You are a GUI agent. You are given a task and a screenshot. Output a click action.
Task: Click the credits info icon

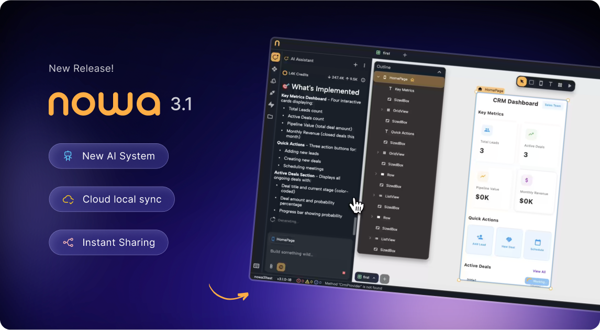pyautogui.click(x=363, y=80)
